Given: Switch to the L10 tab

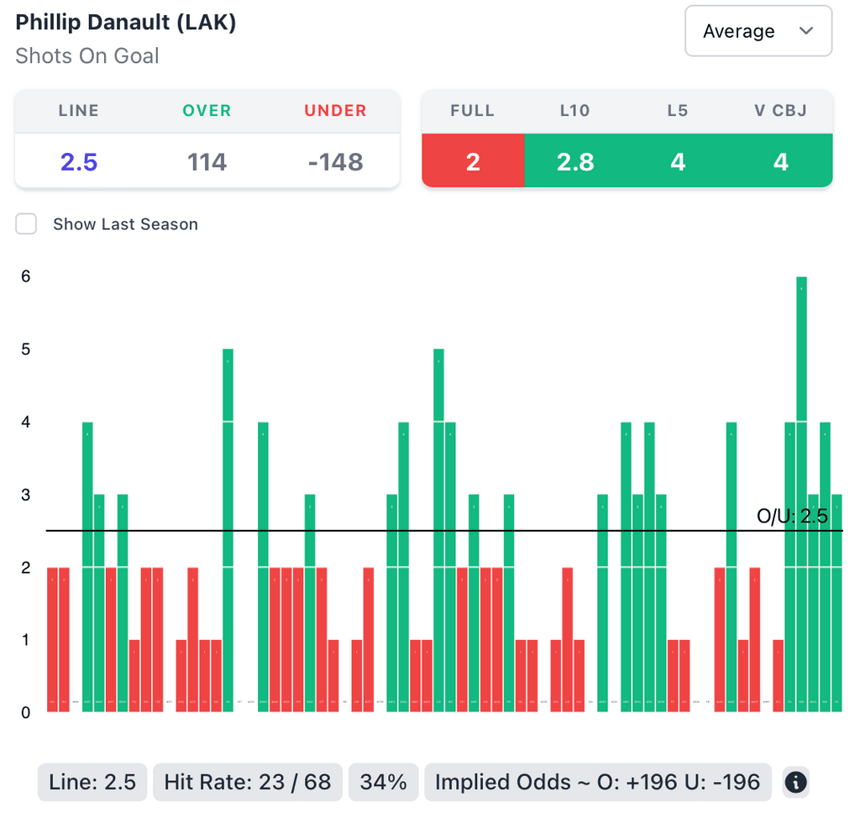Looking at the screenshot, I should point(575,111).
